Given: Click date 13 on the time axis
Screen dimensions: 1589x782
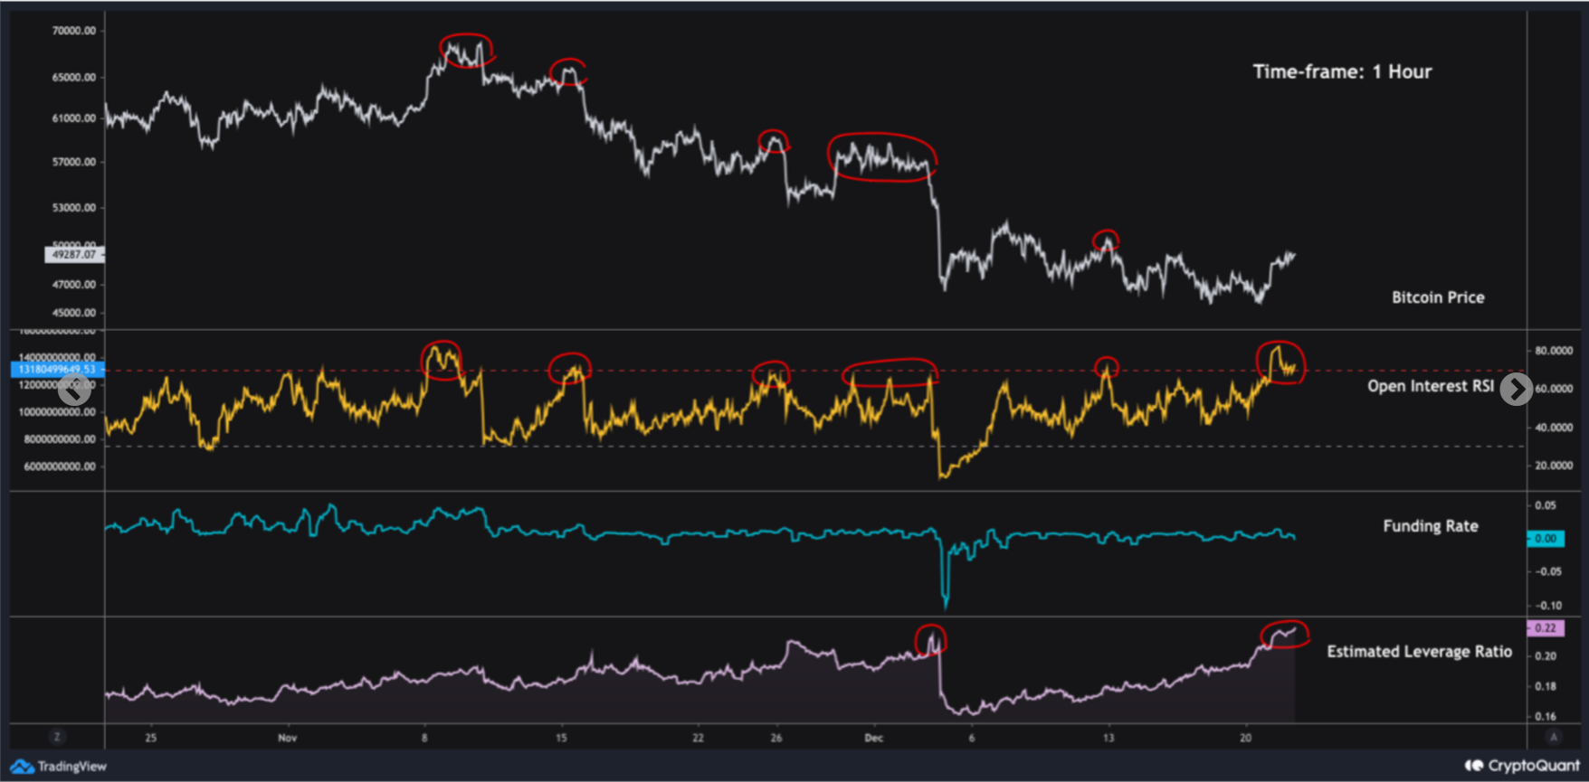Looking at the screenshot, I should [x=1108, y=738].
